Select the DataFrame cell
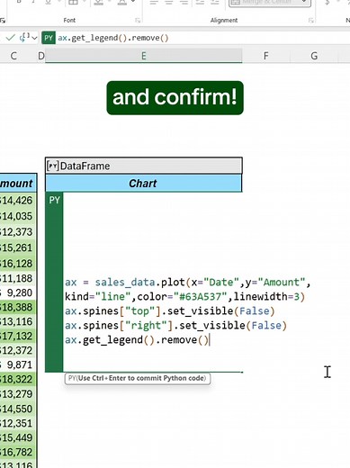 (144, 166)
